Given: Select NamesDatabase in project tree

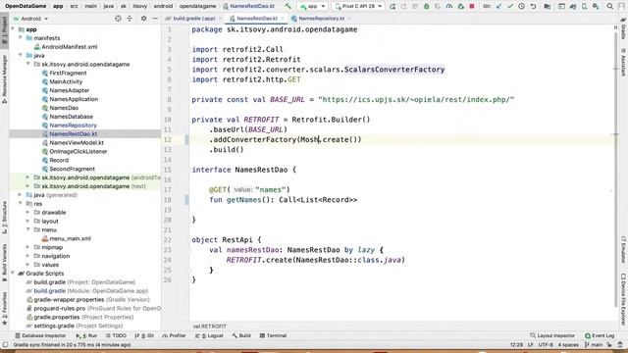Looking at the screenshot, I should click(x=72, y=117).
